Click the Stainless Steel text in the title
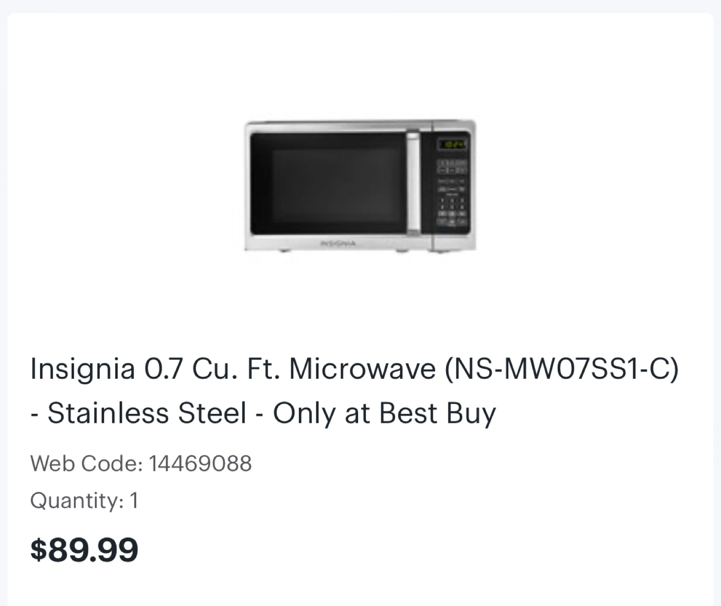This screenshot has height=606, width=721. click(x=147, y=413)
